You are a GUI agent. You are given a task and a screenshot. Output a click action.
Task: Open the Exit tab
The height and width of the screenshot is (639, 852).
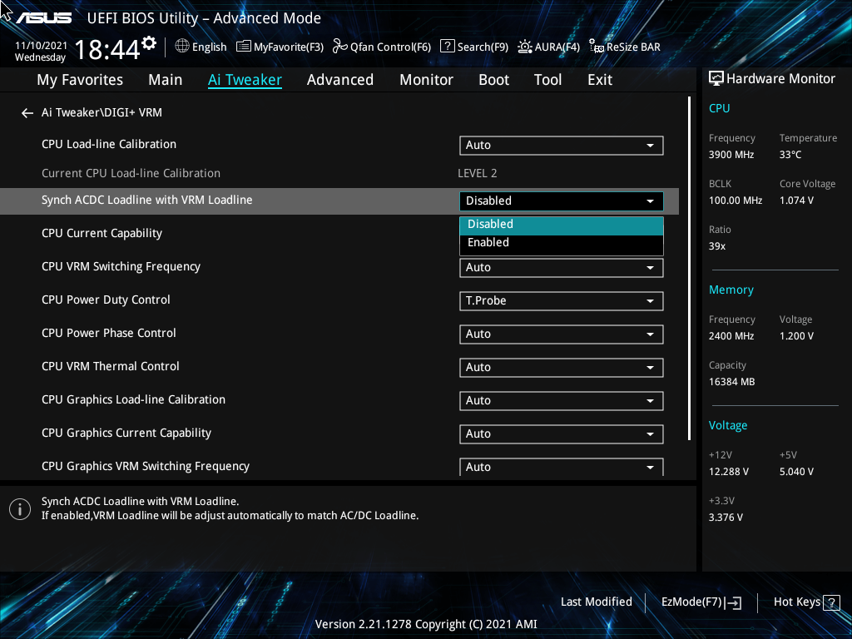pyautogui.click(x=600, y=80)
